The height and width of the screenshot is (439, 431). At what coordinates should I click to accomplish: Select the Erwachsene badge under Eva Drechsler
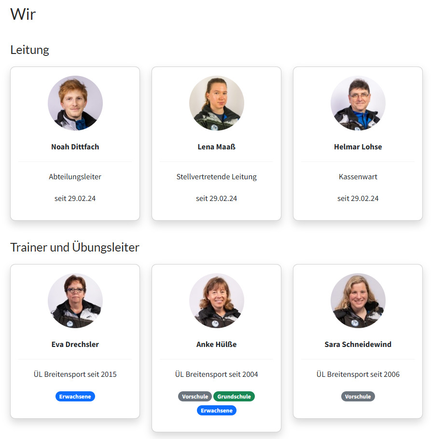[75, 397]
